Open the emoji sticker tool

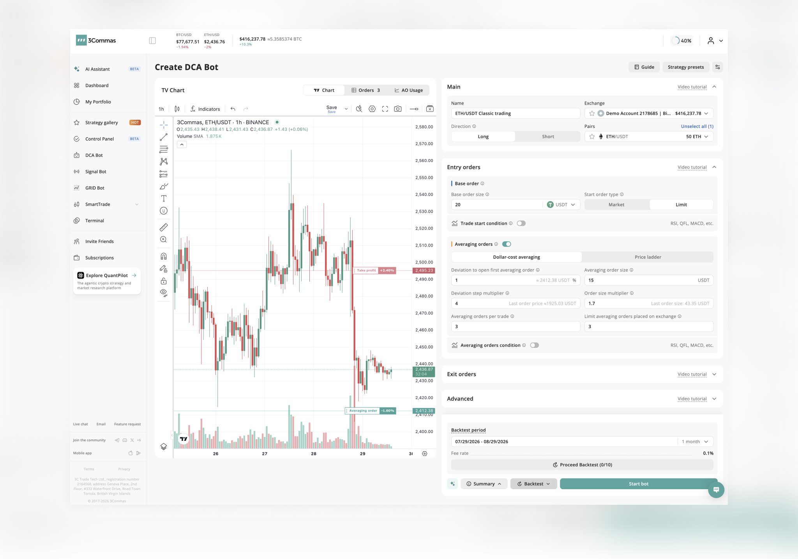pyautogui.click(x=164, y=211)
